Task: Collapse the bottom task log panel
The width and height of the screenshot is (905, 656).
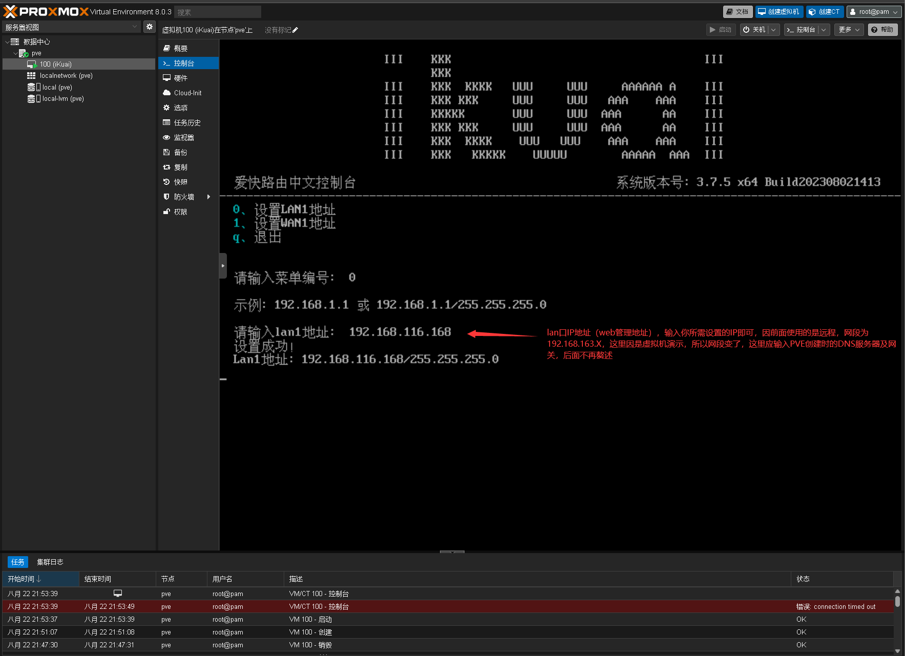Action: 452,552
